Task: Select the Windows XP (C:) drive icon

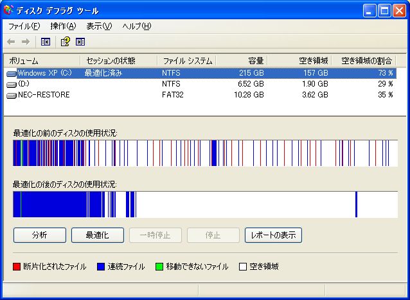Action: click(x=11, y=74)
